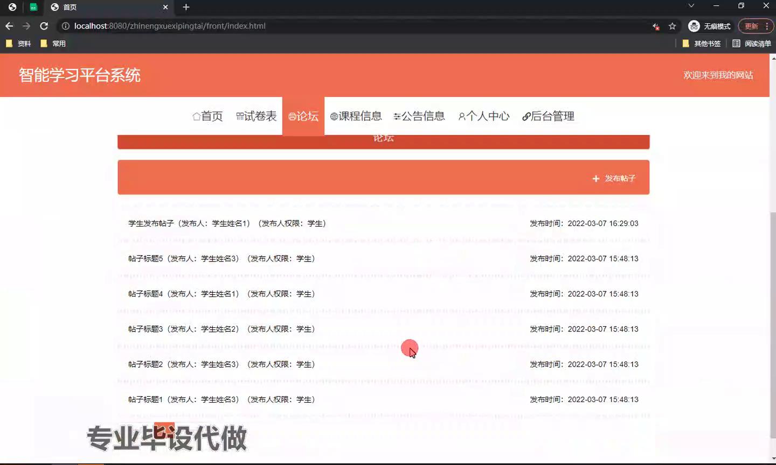Image resolution: width=776 pixels, height=465 pixels.
Task: Expand the tab search dropdown arrow
Action: click(691, 6)
